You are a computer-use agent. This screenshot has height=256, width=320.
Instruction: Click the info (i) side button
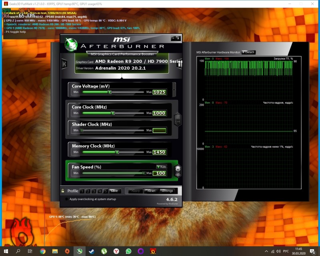179,64
